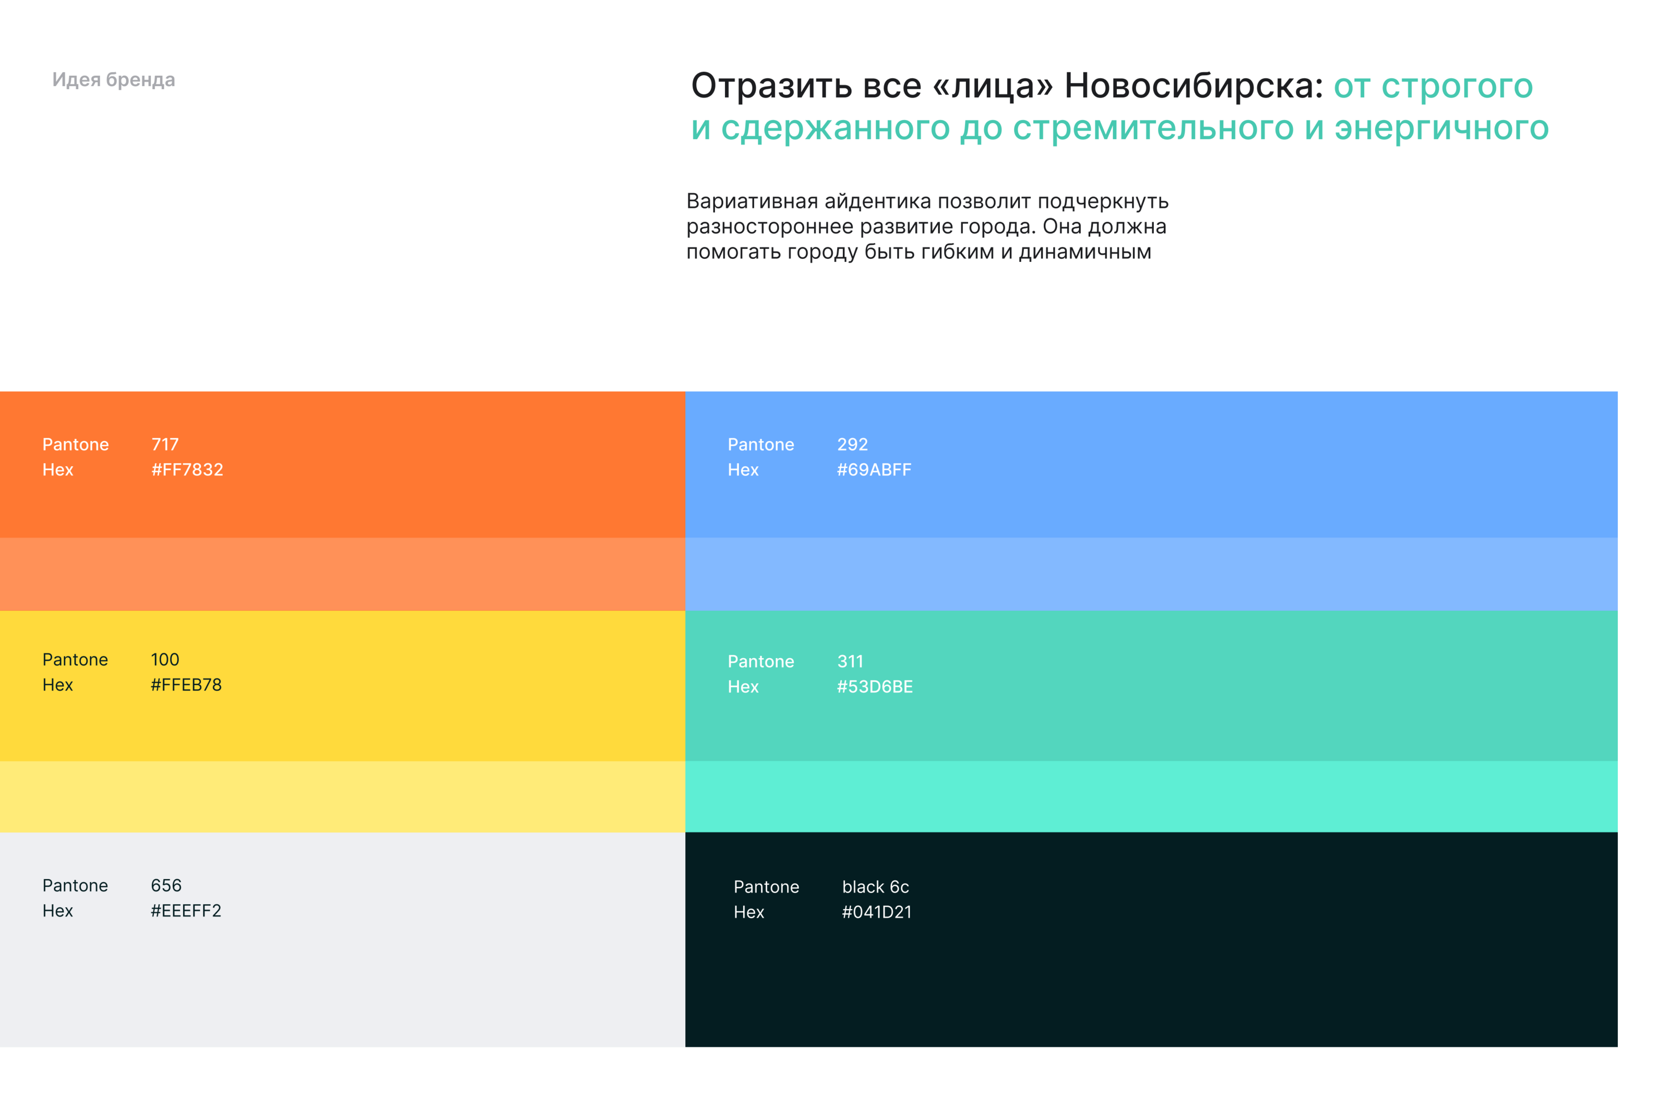The image size is (1670, 1097).
Task: Click the 'Вариативная айдентика' paragraph
Action: click(926, 226)
